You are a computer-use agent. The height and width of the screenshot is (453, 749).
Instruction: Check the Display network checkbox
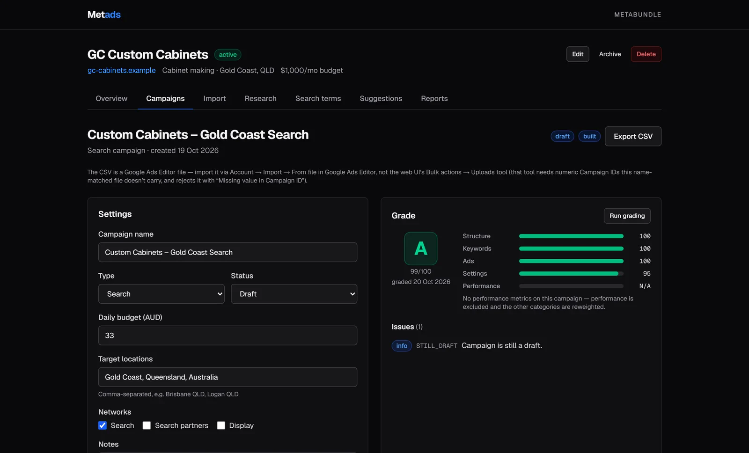click(221, 425)
